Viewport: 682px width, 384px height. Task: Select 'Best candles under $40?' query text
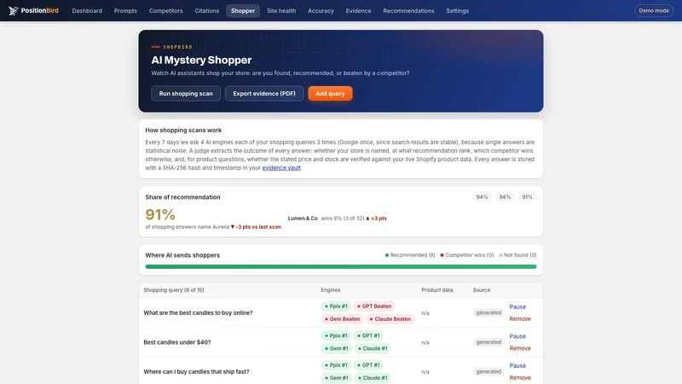[x=177, y=342]
